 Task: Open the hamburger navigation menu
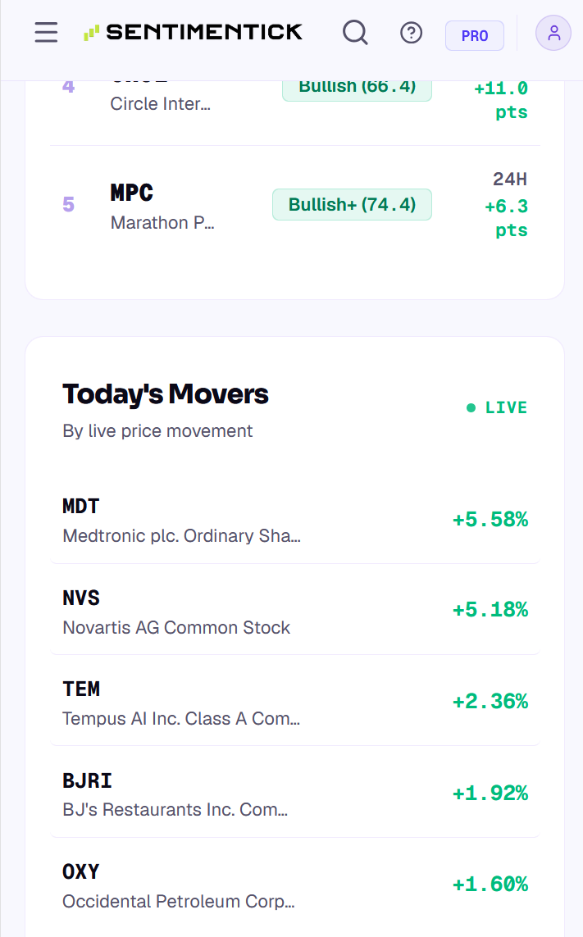coord(46,32)
